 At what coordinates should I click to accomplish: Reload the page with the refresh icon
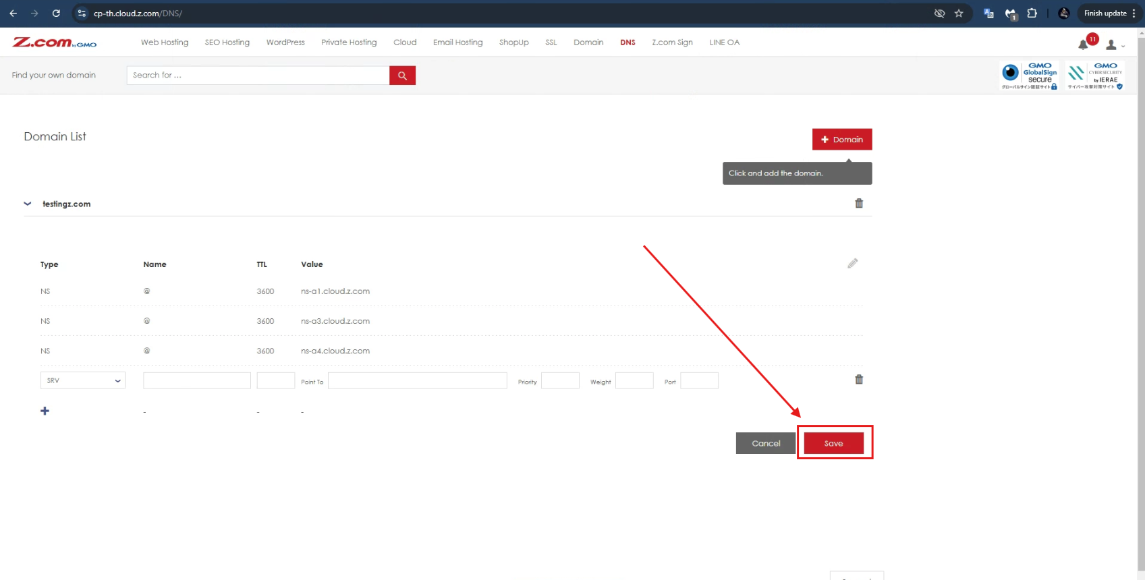pos(56,13)
